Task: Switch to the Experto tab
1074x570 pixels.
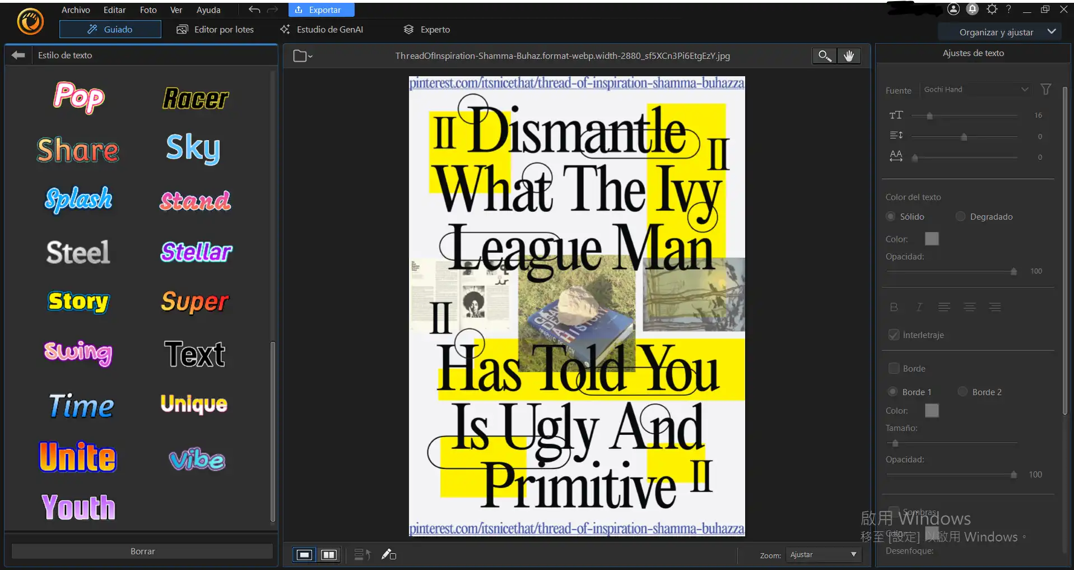Action: tap(427, 29)
